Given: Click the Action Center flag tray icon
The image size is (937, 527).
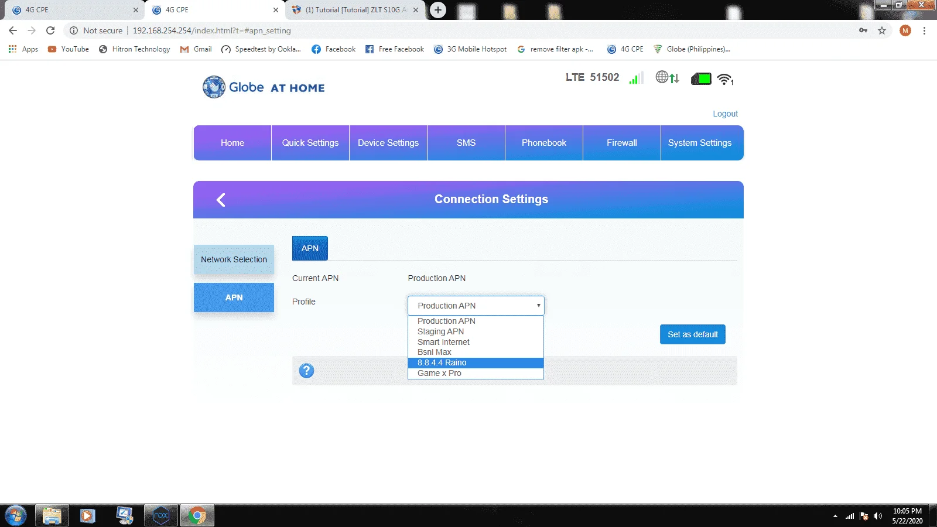Looking at the screenshot, I should pyautogui.click(x=863, y=516).
